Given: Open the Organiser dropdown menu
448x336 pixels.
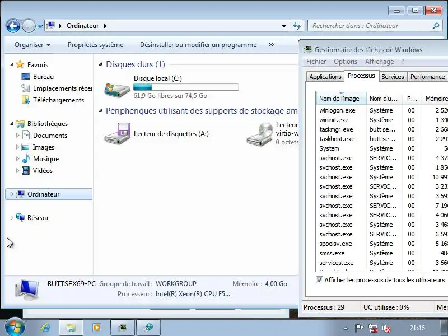Looking at the screenshot, I should [x=32, y=45].
